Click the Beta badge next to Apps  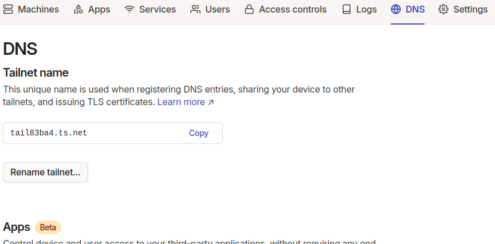[48, 227]
